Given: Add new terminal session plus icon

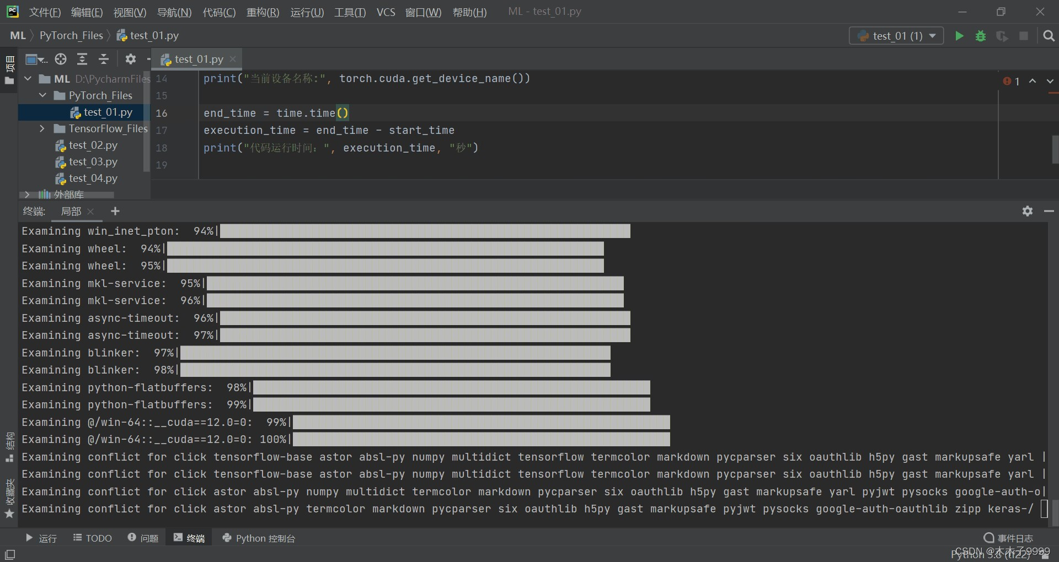Looking at the screenshot, I should 115,211.
